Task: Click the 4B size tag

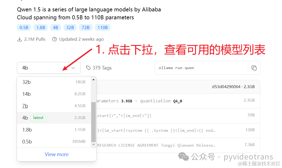Action: 56,28
